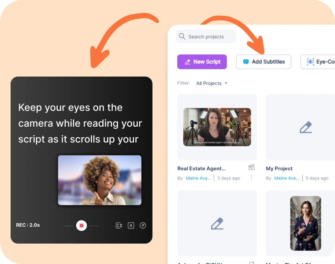Open Maine Ava link under My Project
This screenshot has width=335, height=264.
pyautogui.click(x=287, y=178)
